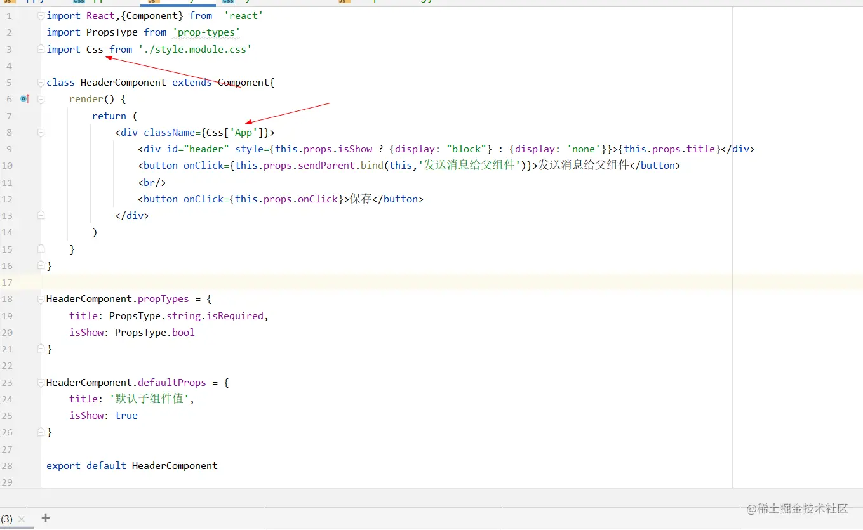Fold the propTypes object at line 18
This screenshot has width=863, height=530.
41,299
